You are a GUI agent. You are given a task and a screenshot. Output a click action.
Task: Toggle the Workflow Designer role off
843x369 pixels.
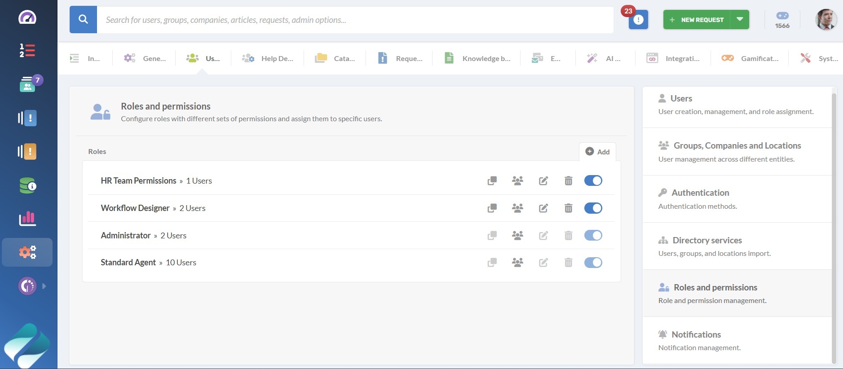pos(593,208)
